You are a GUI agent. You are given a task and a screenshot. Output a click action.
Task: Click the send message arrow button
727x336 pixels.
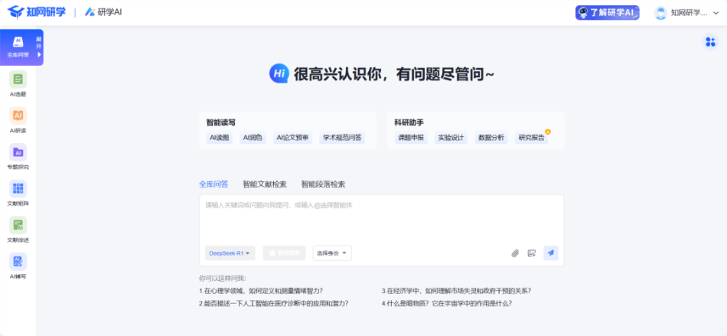(x=551, y=253)
